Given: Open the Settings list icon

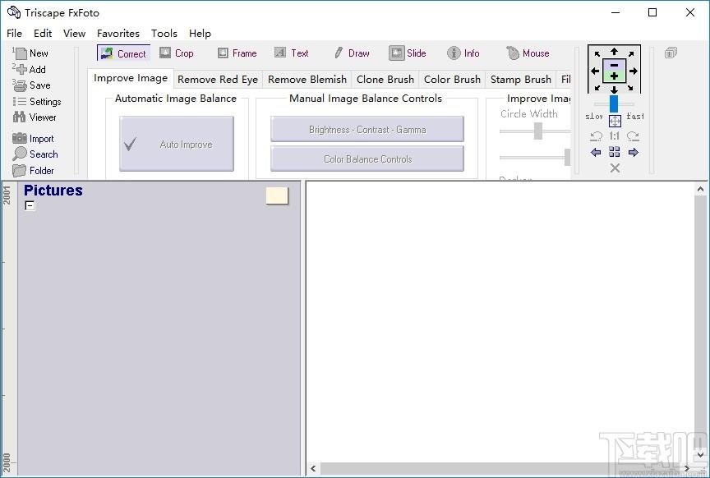Looking at the screenshot, I should click(20, 101).
